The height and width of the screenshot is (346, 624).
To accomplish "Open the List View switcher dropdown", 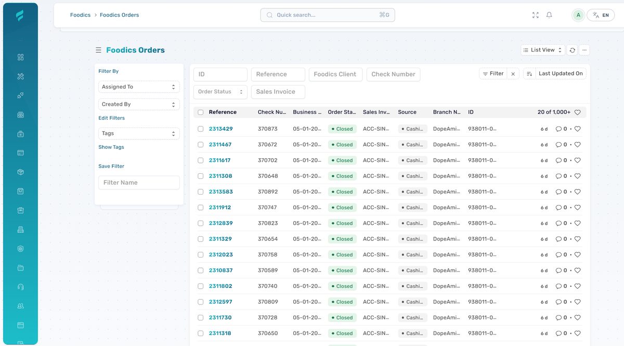I will (543, 50).
